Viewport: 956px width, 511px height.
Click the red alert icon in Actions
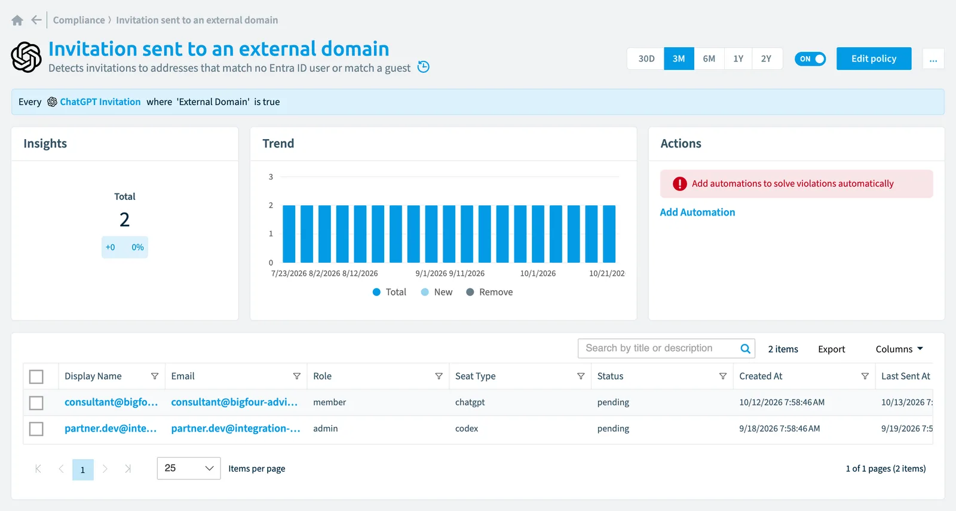(x=680, y=184)
